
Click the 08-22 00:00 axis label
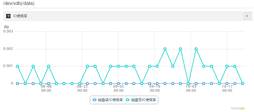point(82,88)
